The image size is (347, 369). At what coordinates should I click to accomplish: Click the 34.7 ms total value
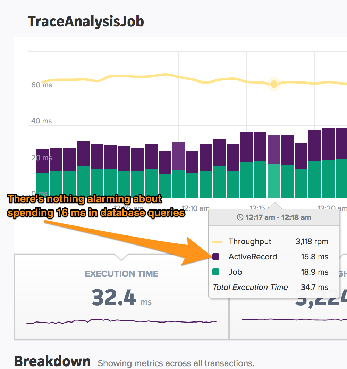tap(314, 287)
